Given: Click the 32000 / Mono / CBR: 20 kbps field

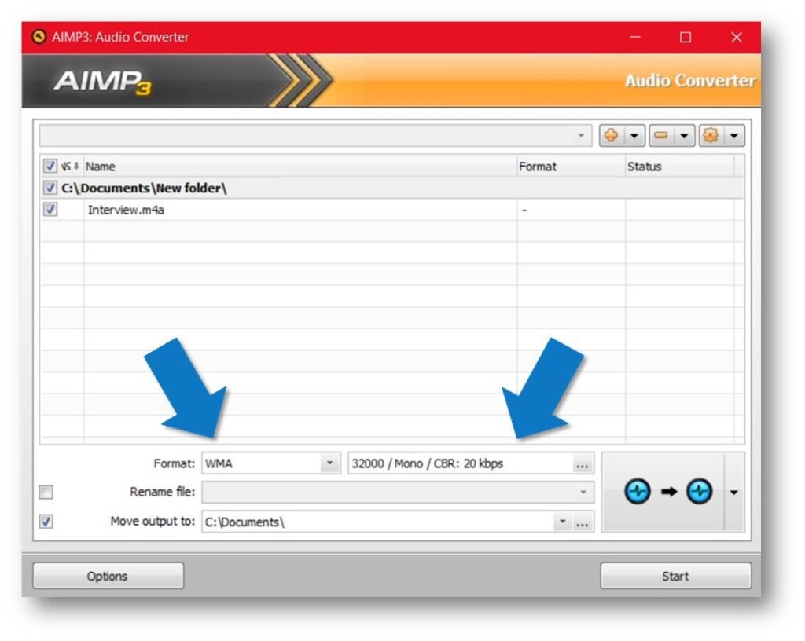Looking at the screenshot, I should click(x=461, y=463).
